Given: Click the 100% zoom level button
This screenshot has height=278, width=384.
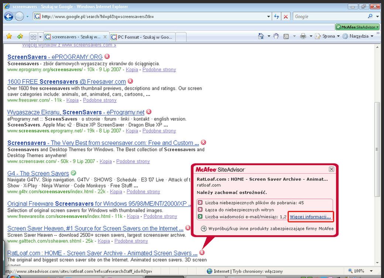Looking at the screenshot, I should click(356, 271).
